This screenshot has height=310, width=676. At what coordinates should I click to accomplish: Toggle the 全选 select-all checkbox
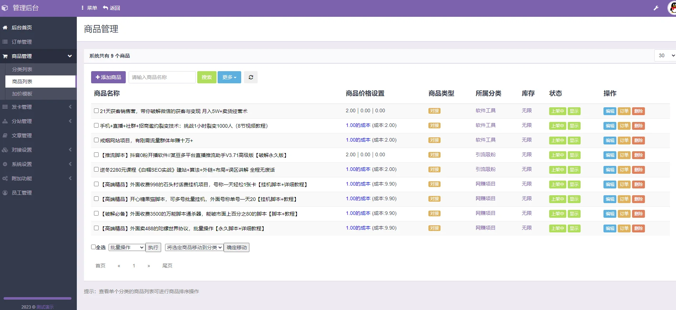(x=93, y=247)
